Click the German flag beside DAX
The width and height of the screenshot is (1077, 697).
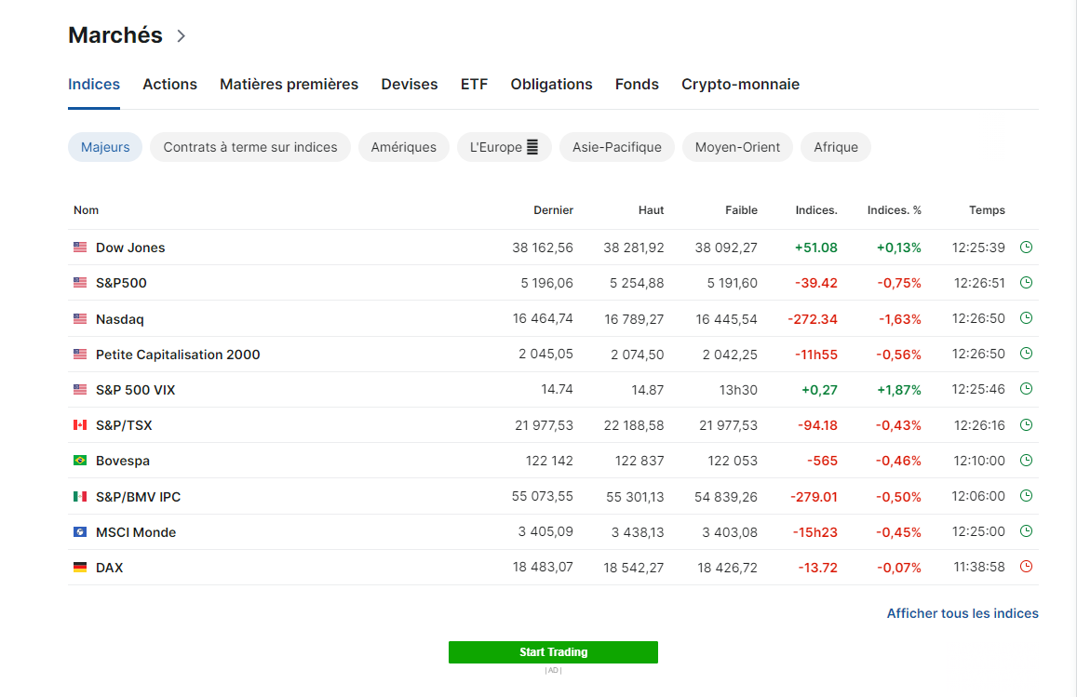(80, 568)
